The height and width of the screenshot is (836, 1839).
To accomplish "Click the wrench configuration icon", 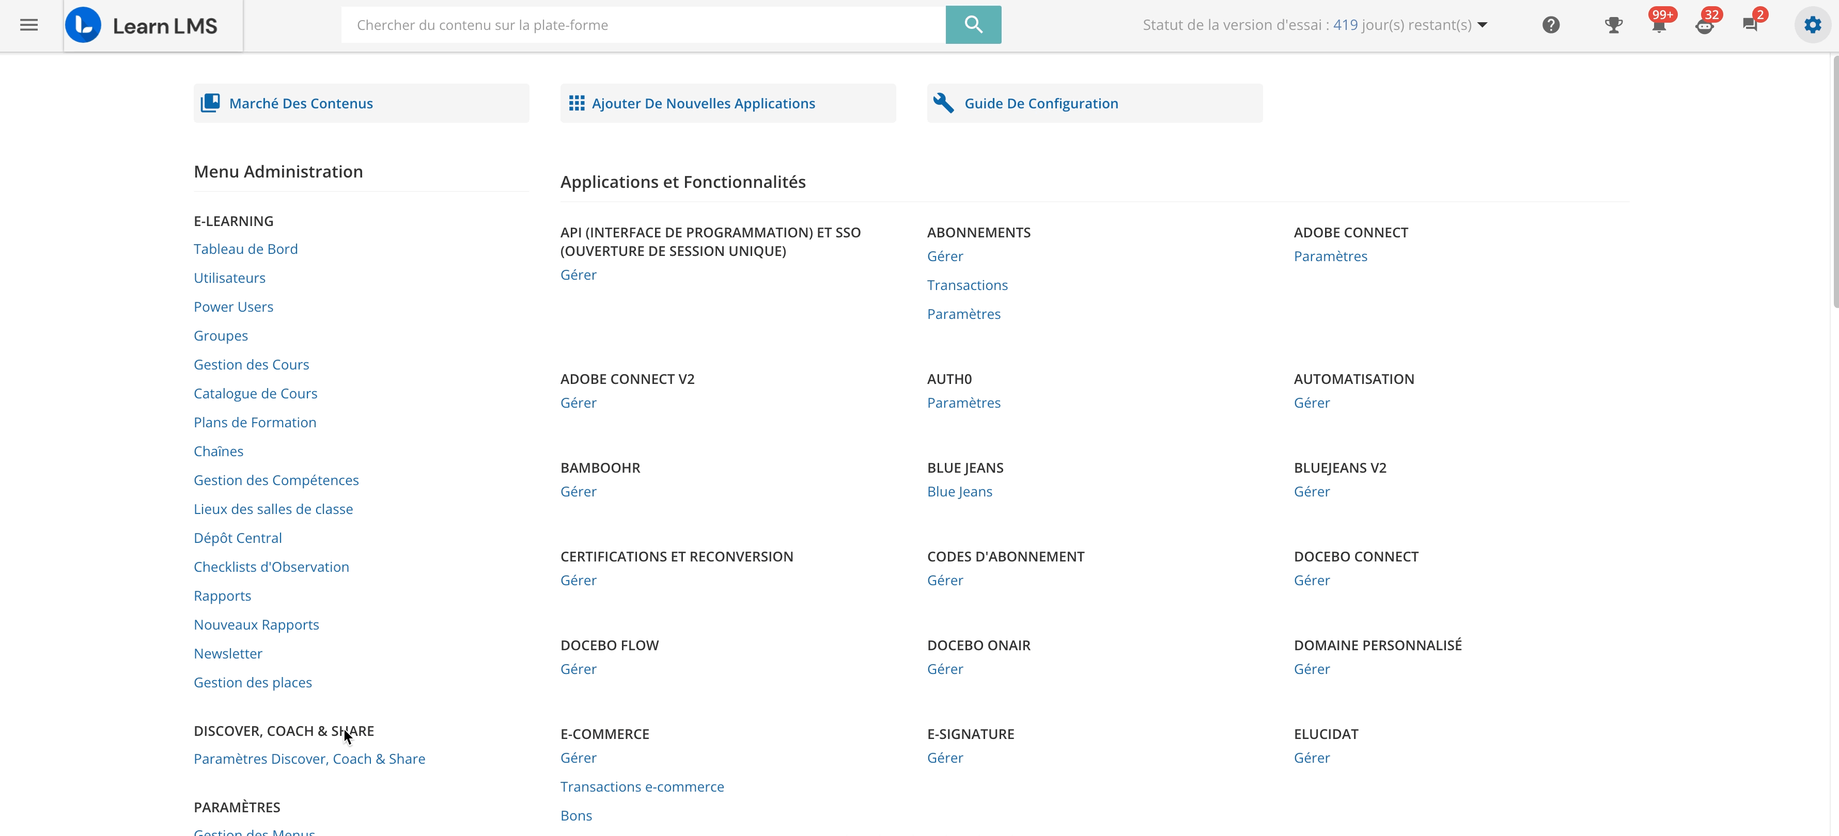I will point(943,103).
